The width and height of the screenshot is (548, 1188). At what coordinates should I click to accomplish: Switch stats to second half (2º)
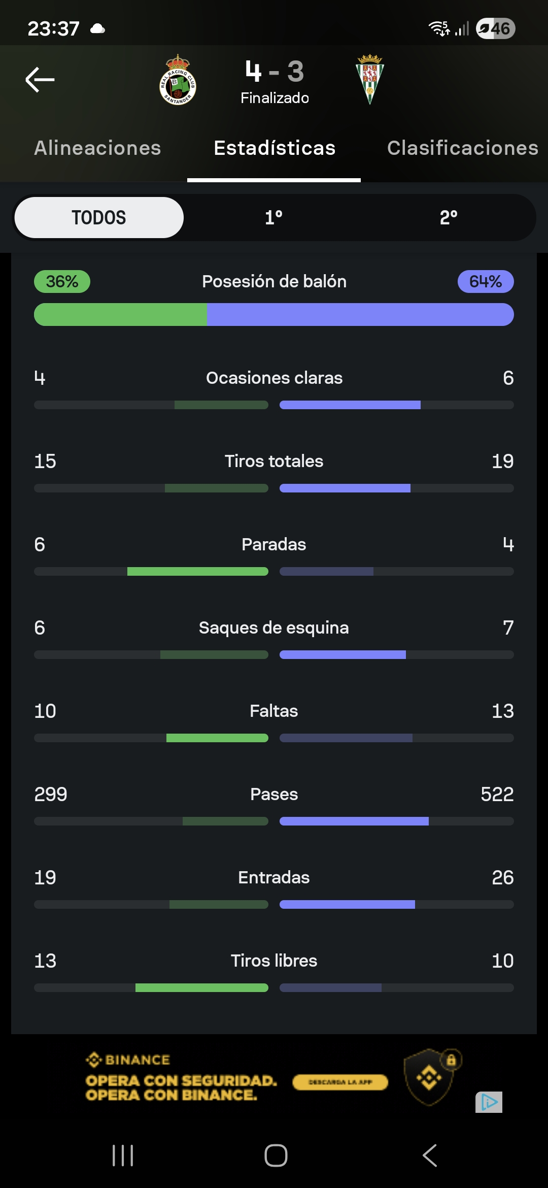coord(449,218)
